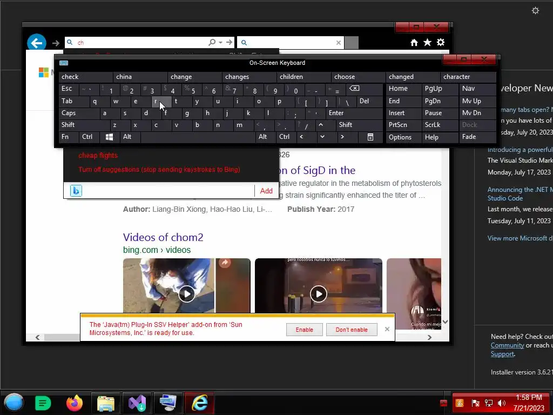Close the tab with the X icon
This screenshot has height=415, width=553.
click(339, 43)
